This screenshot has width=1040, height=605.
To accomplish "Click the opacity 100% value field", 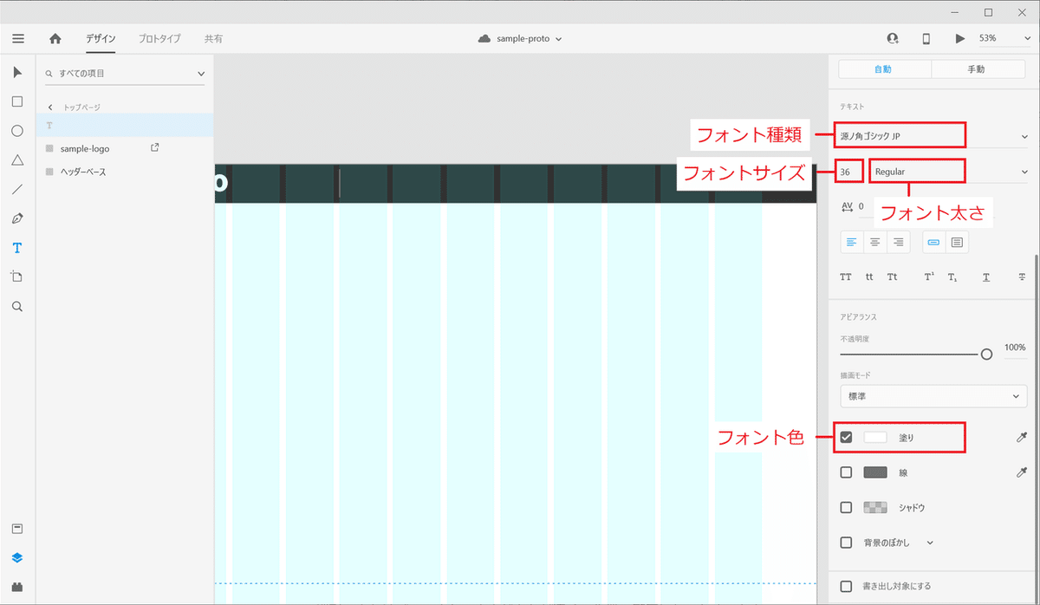I will (1014, 347).
